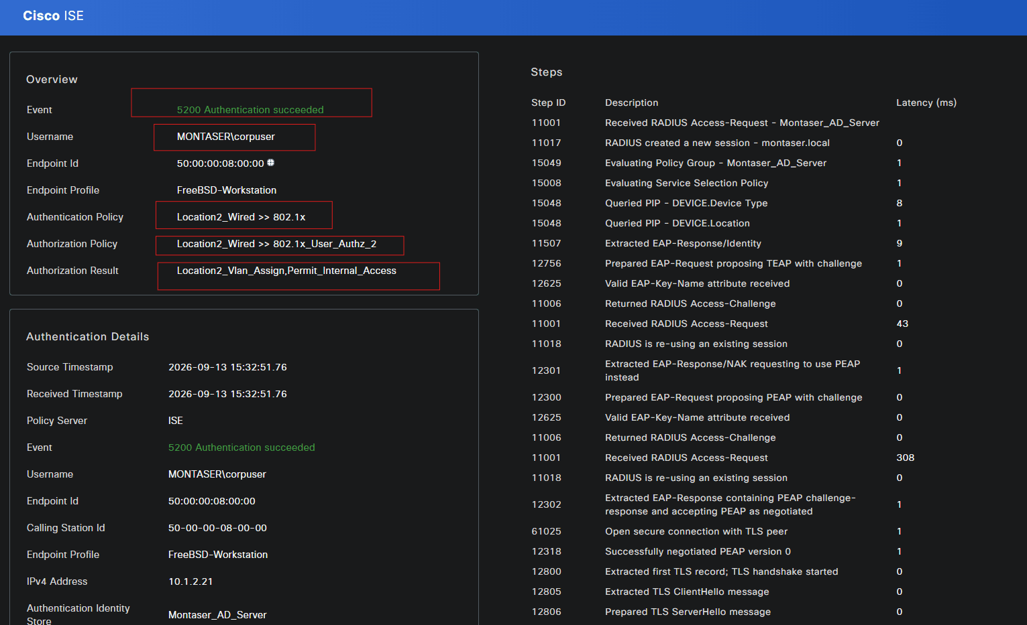This screenshot has width=1027, height=625.
Task: Select Step ID 15049
Action: (x=546, y=163)
